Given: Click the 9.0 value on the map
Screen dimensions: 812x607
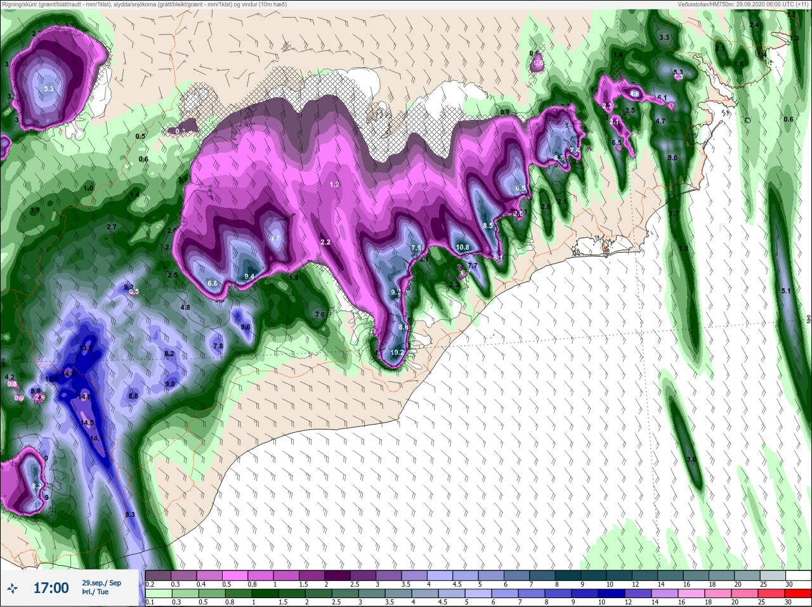Looking at the screenshot, I should pyautogui.click(x=170, y=384).
